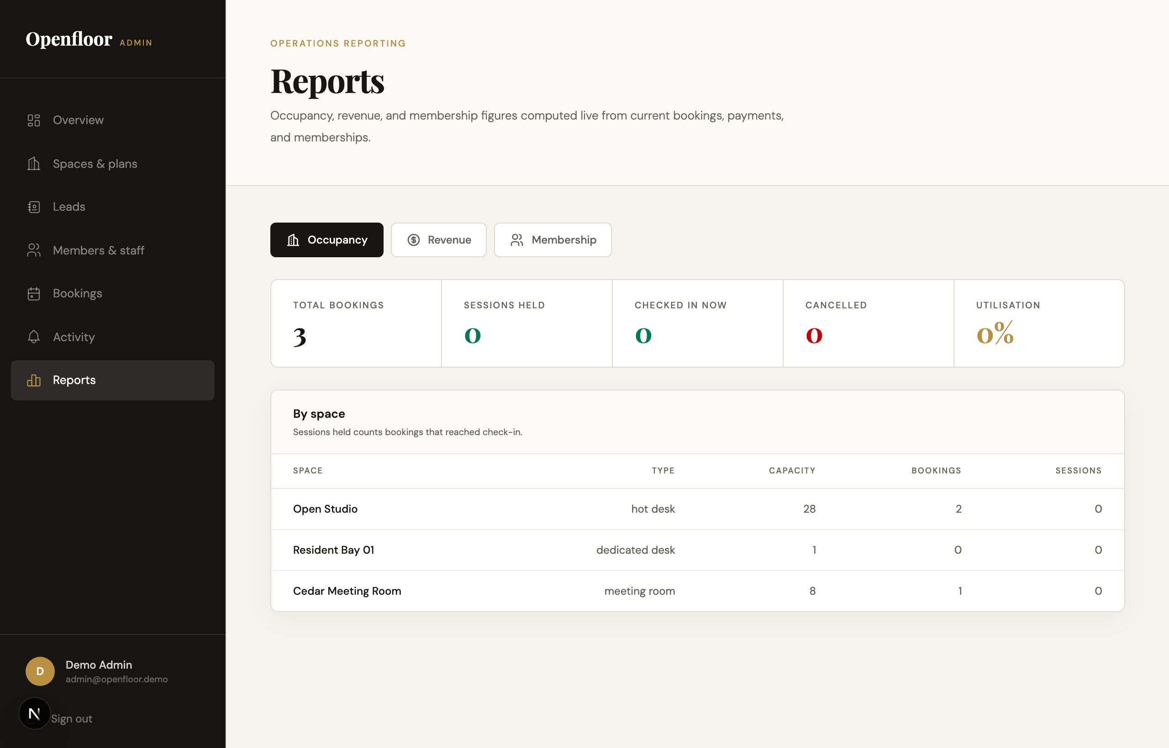Click the 'By space' heading
The height and width of the screenshot is (748, 1169).
click(319, 414)
